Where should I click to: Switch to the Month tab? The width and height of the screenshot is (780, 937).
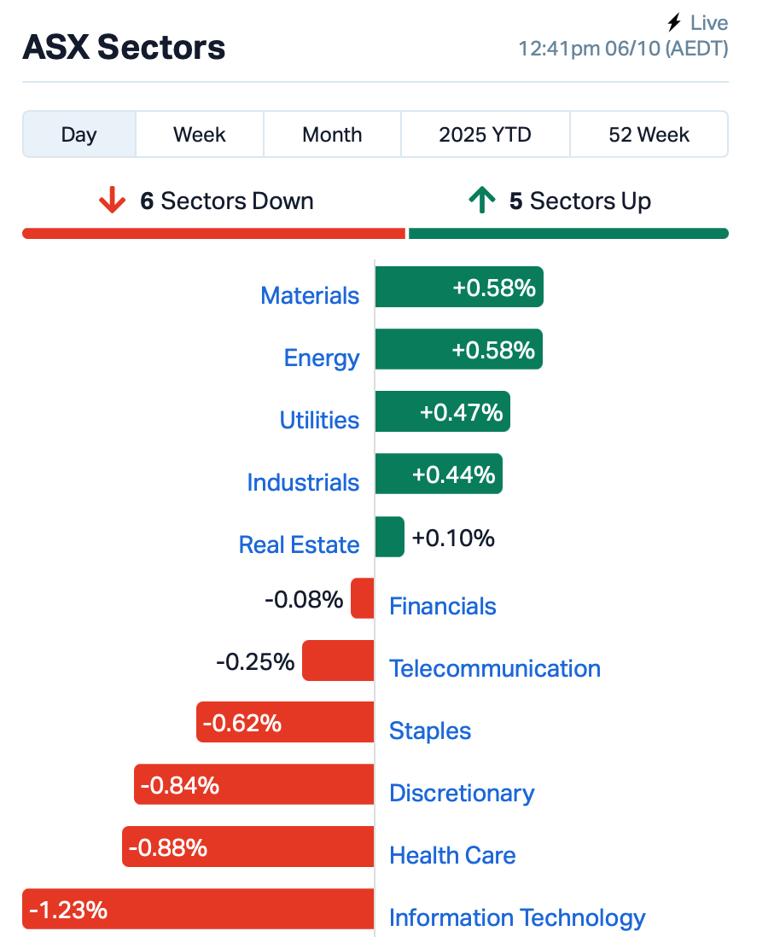point(332,135)
